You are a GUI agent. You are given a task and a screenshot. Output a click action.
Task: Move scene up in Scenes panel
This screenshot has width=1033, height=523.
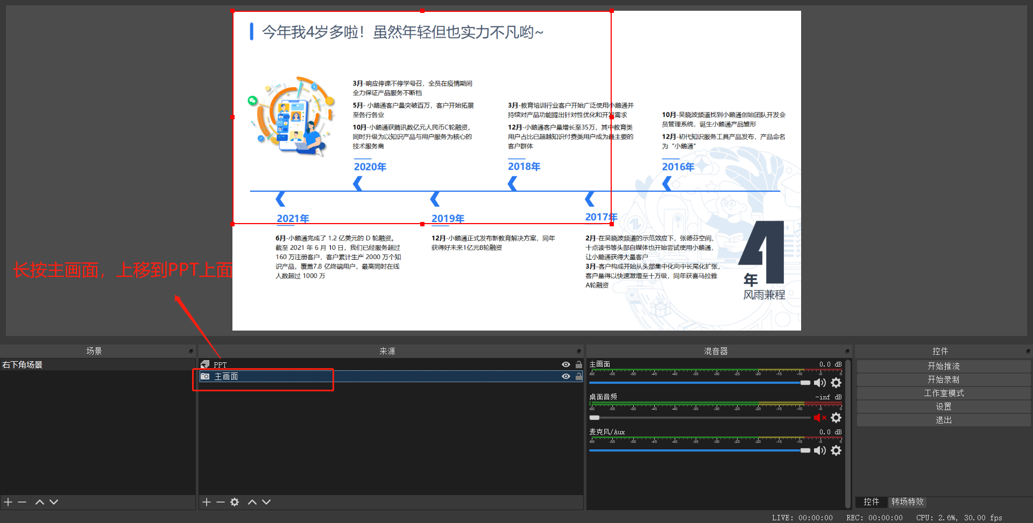pos(39,502)
